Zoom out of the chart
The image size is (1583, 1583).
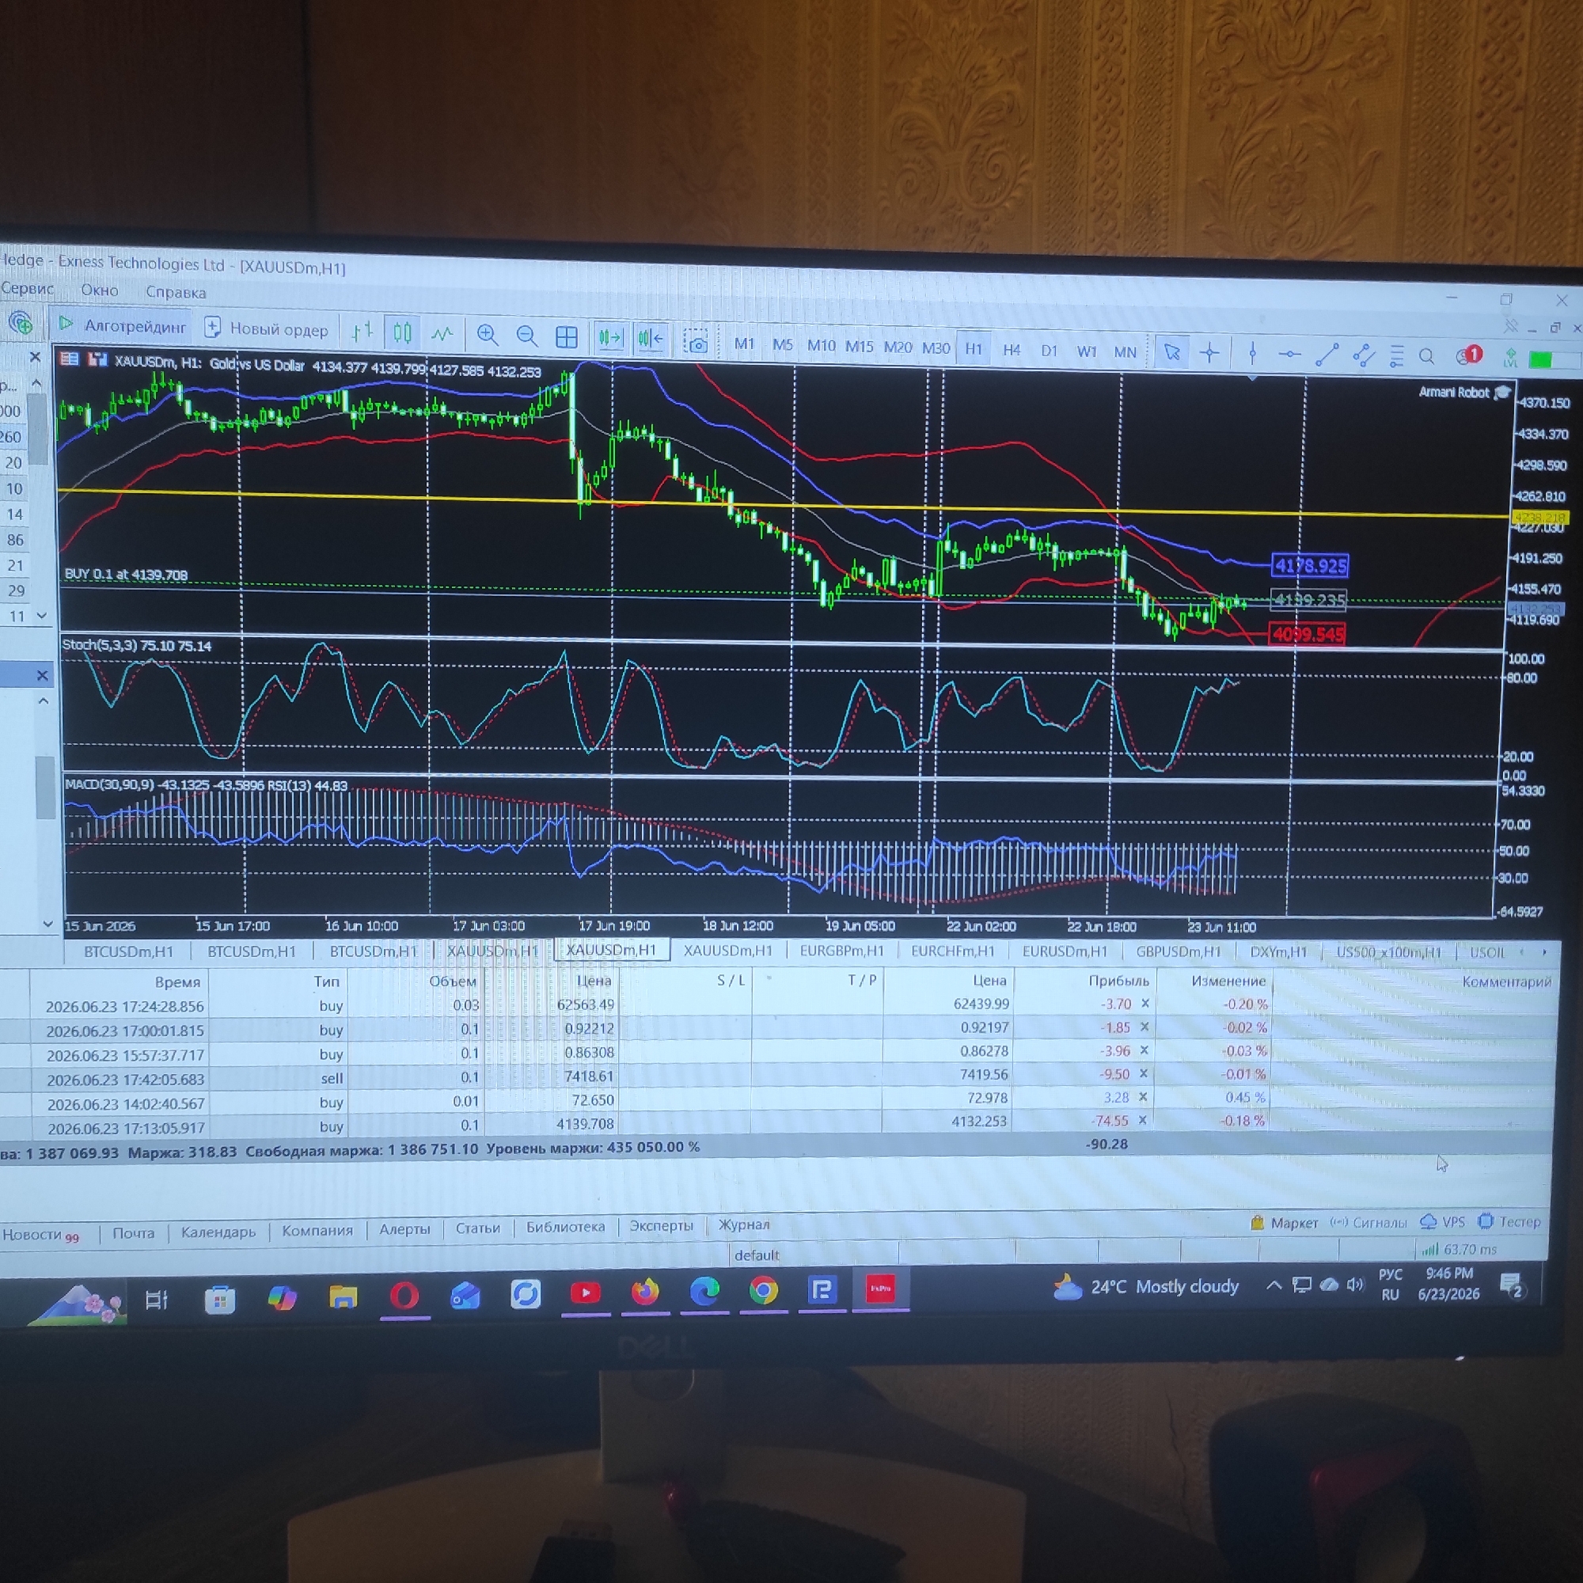click(527, 336)
